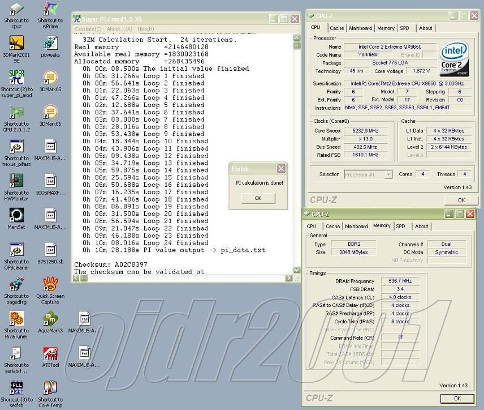
Task: Switch to Cache tab in bottom CPU-Z
Action: (x=332, y=227)
